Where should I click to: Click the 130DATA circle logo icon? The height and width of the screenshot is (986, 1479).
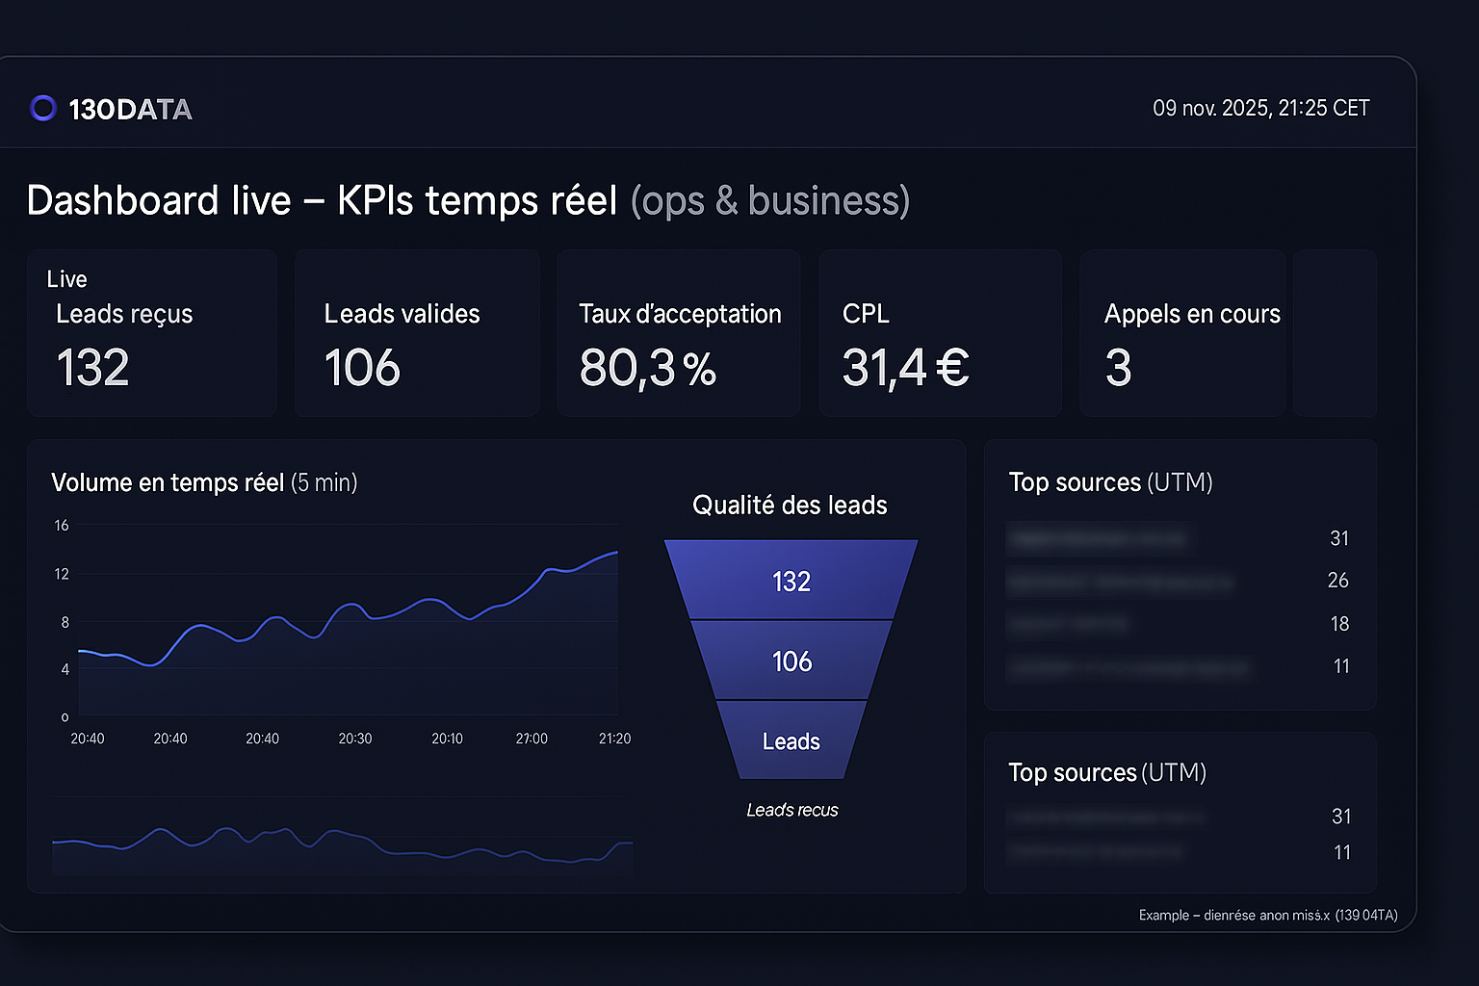(43, 108)
